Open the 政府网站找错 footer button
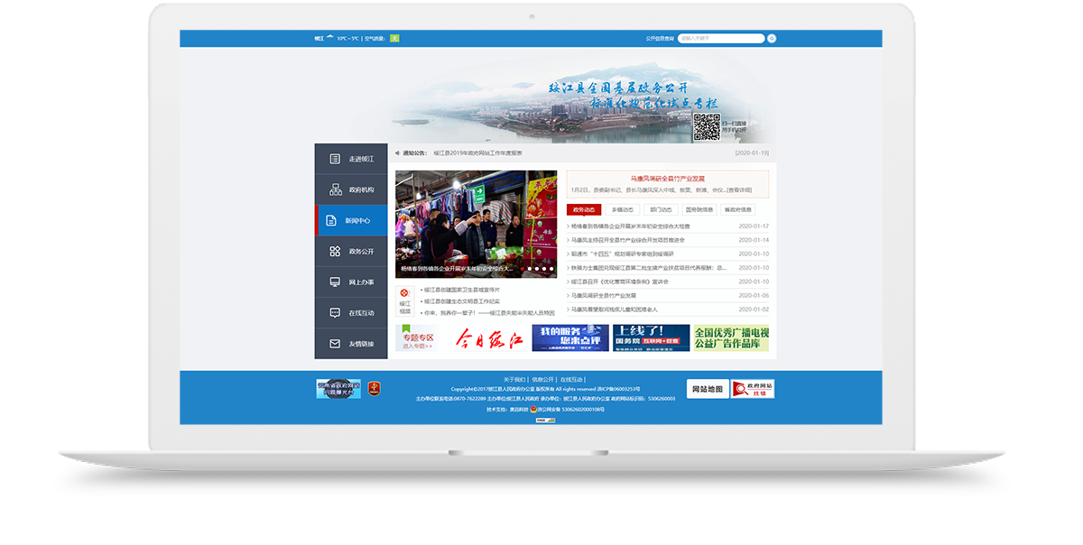 [753, 390]
